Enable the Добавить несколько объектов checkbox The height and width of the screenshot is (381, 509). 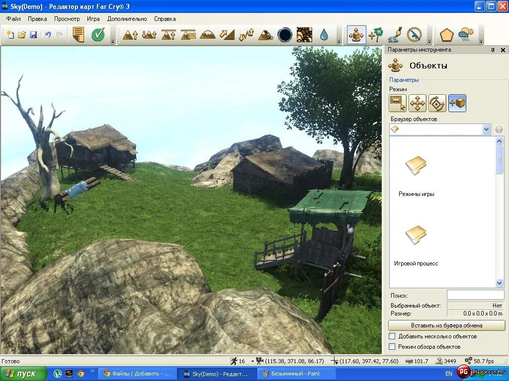(392, 336)
